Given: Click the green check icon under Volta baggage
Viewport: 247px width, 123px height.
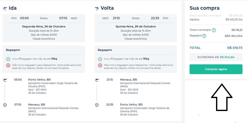Looking at the screenshot, I should pos(100,59).
